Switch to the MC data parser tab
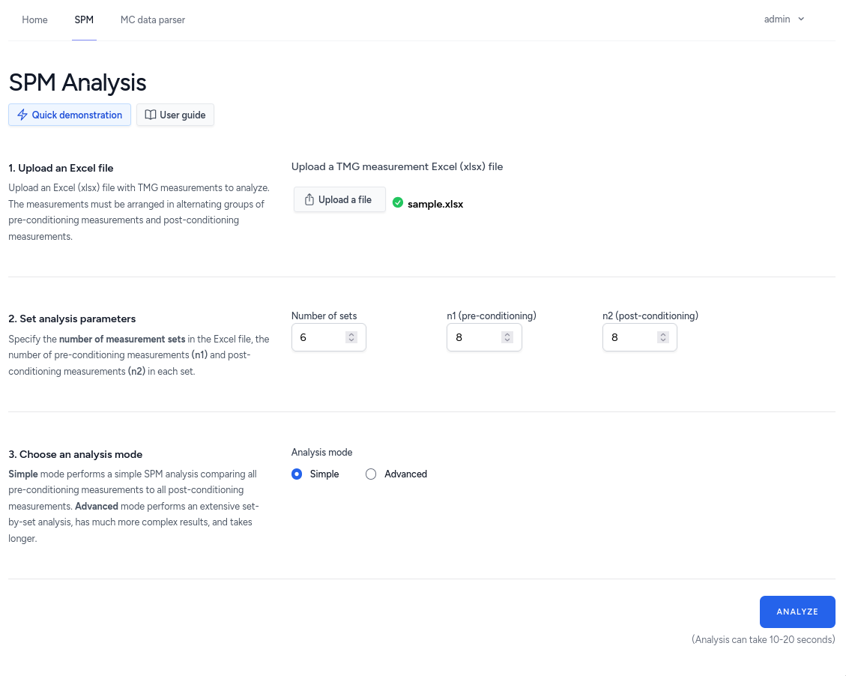 (153, 19)
